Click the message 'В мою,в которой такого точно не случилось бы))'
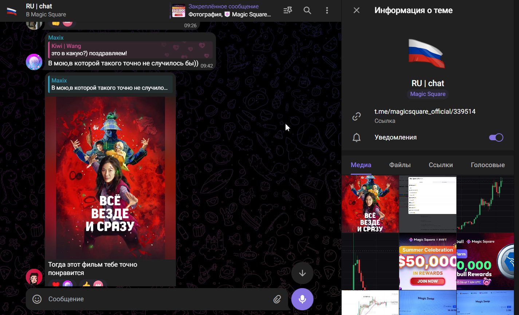The image size is (519, 315). [x=123, y=64]
